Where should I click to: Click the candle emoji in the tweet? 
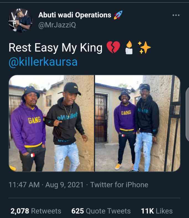pos(129,47)
